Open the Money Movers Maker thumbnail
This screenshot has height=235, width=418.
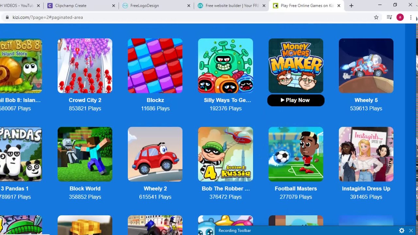pos(296,66)
